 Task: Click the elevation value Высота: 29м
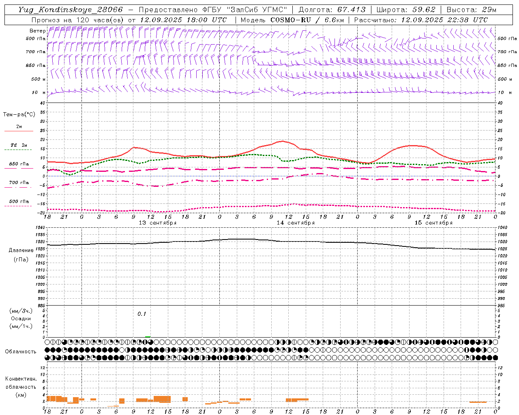(471, 10)
